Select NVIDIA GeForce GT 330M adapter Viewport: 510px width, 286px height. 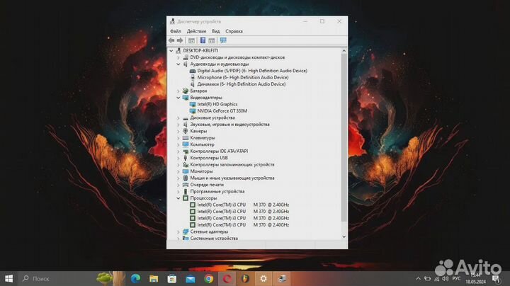222,111
